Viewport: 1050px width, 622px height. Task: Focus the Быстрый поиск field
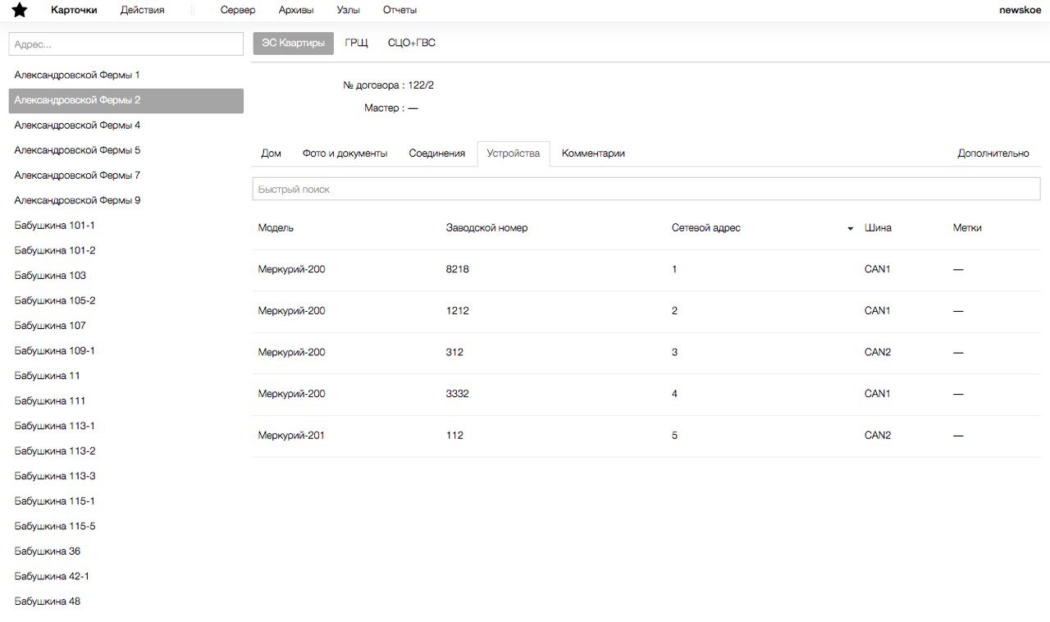646,189
